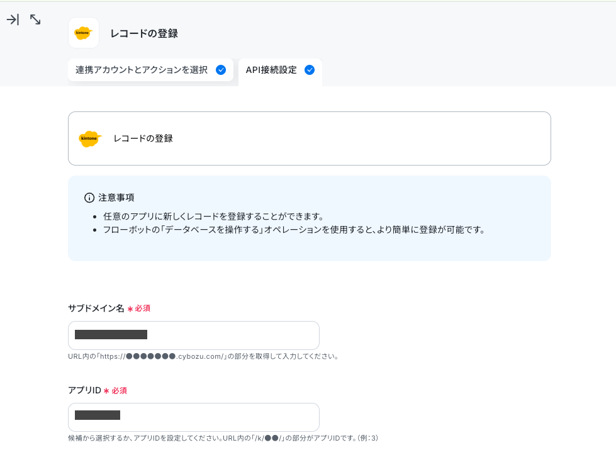Switch to 連携アカウントとアクションを選択 tab
The height and width of the screenshot is (462, 616).
[x=150, y=70]
